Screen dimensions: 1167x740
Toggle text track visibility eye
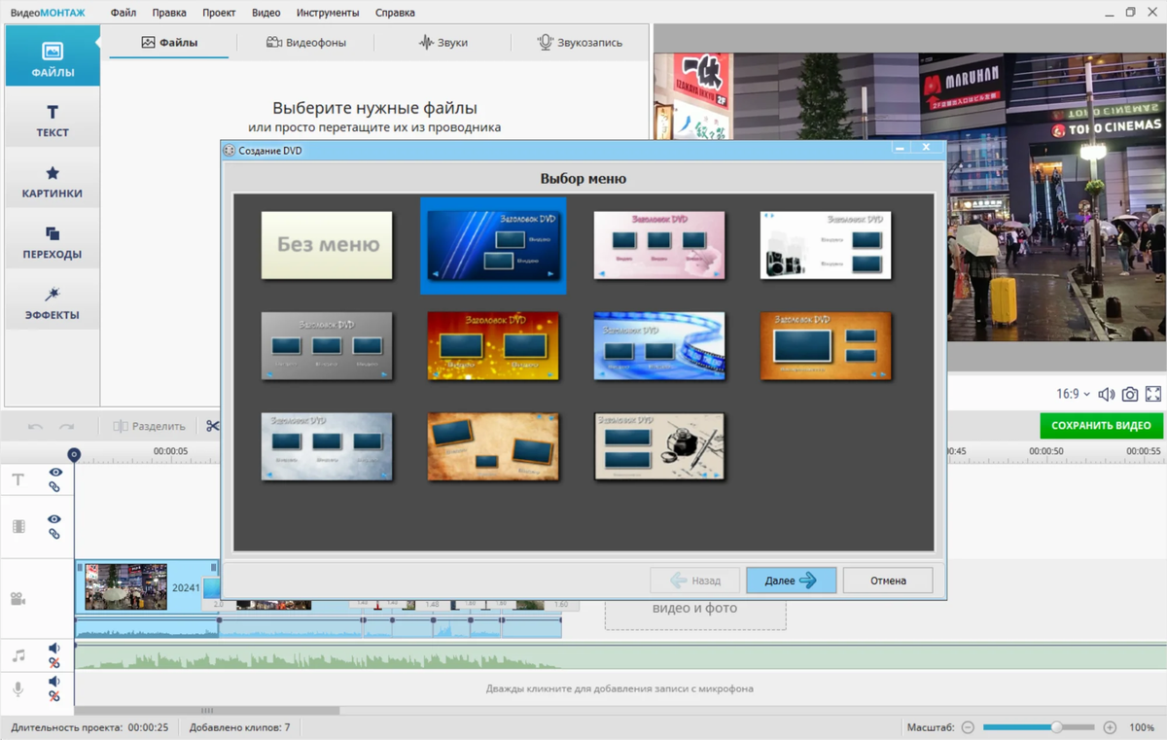55,473
